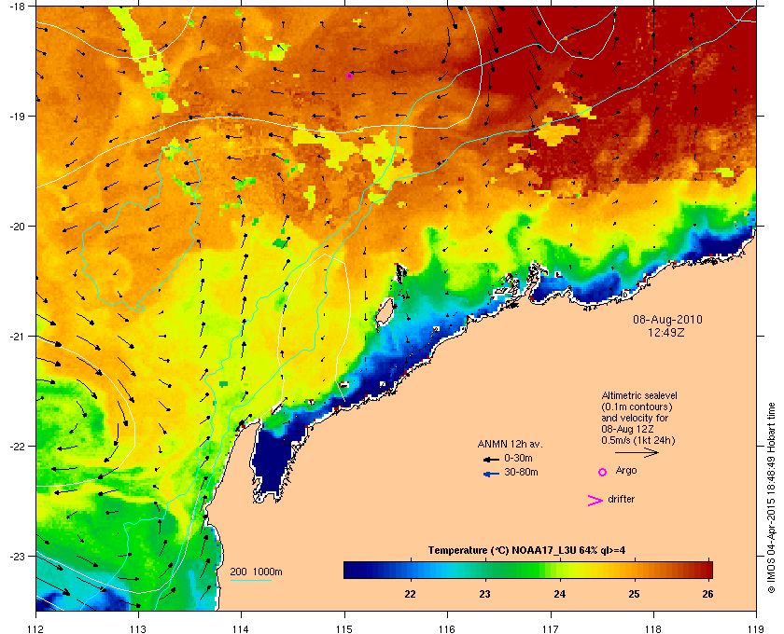The height and width of the screenshot is (634, 784).
Task: Click the '30-80m' legend label
Action: pos(521,472)
